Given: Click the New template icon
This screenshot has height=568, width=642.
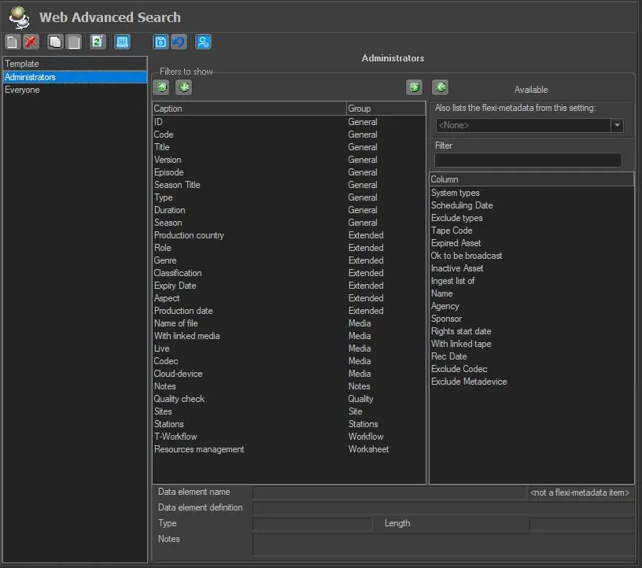Looking at the screenshot, I should point(13,42).
